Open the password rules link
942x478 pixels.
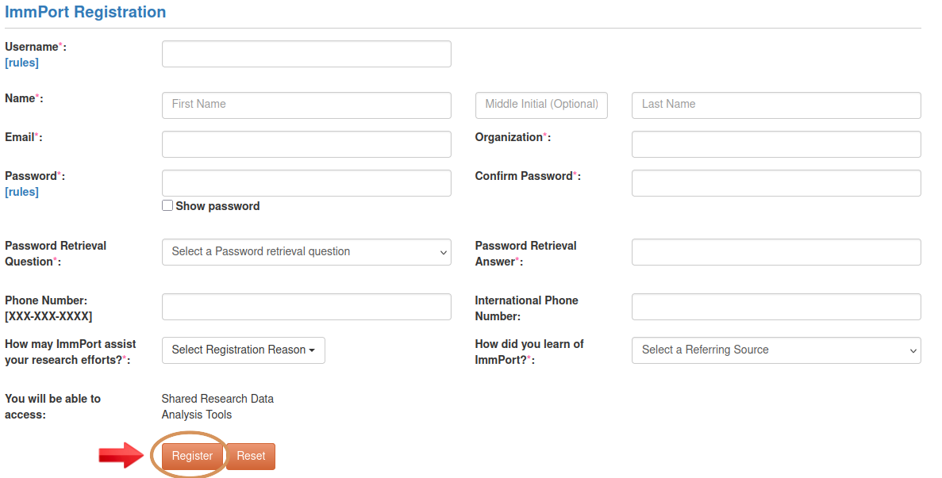coord(21,192)
